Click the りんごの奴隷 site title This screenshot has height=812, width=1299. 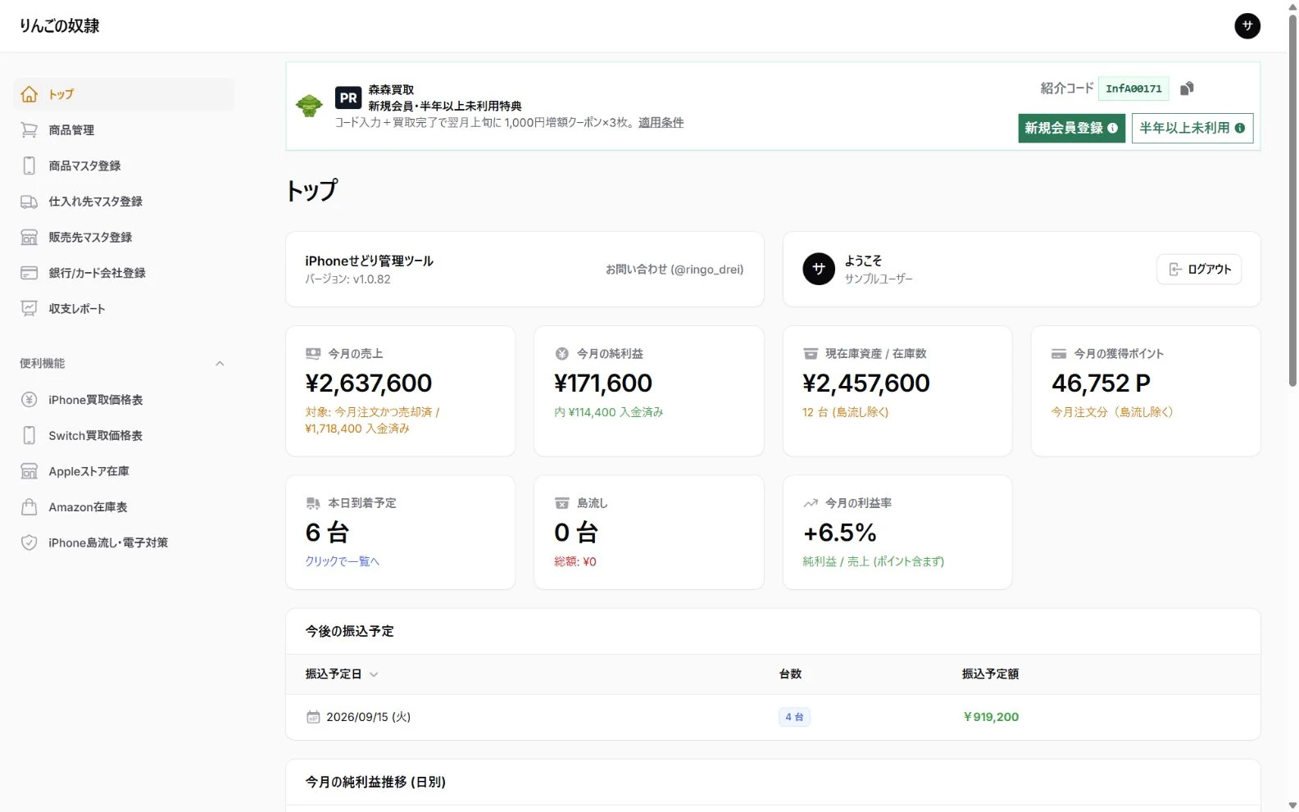click(60, 25)
